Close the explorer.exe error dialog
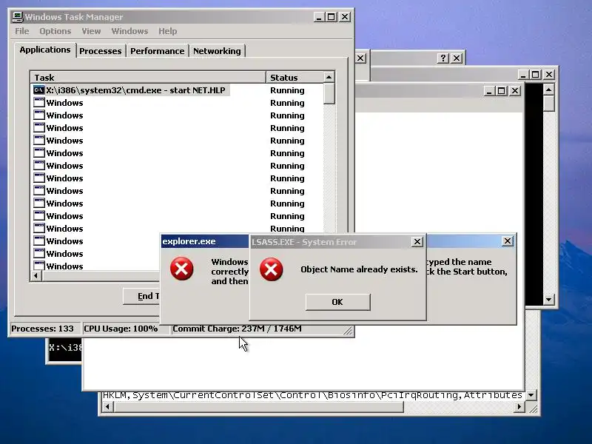This screenshot has width=592, height=444. point(508,241)
